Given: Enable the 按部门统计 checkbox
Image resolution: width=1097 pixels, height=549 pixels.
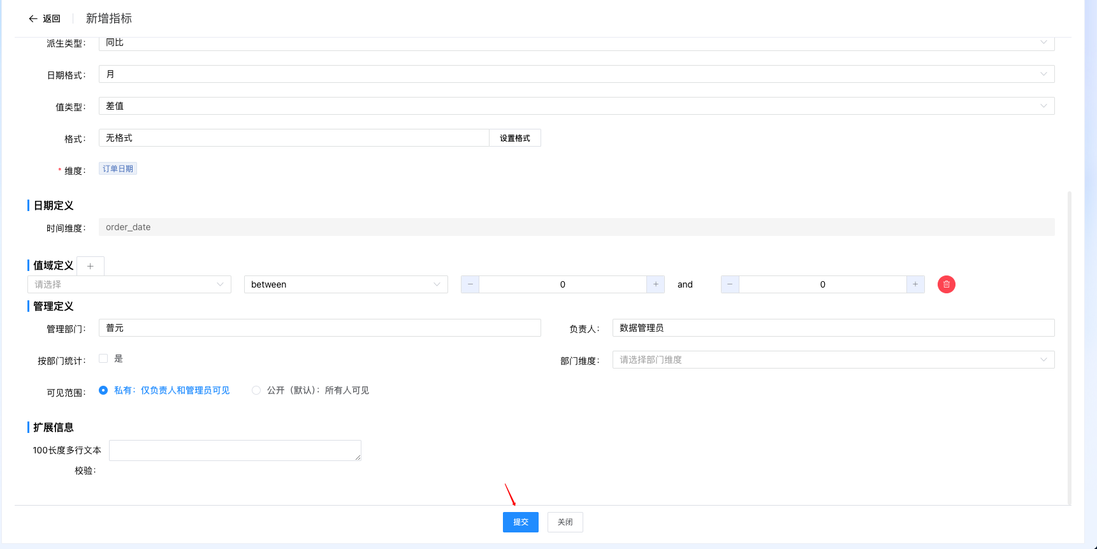Looking at the screenshot, I should click(x=103, y=358).
